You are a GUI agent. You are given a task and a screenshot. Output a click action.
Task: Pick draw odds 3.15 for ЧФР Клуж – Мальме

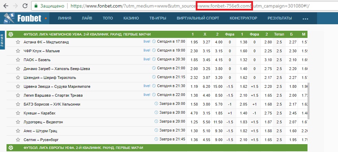click(206, 51)
